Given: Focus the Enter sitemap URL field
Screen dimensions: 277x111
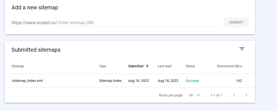Looking at the screenshot, I should click(139, 23).
